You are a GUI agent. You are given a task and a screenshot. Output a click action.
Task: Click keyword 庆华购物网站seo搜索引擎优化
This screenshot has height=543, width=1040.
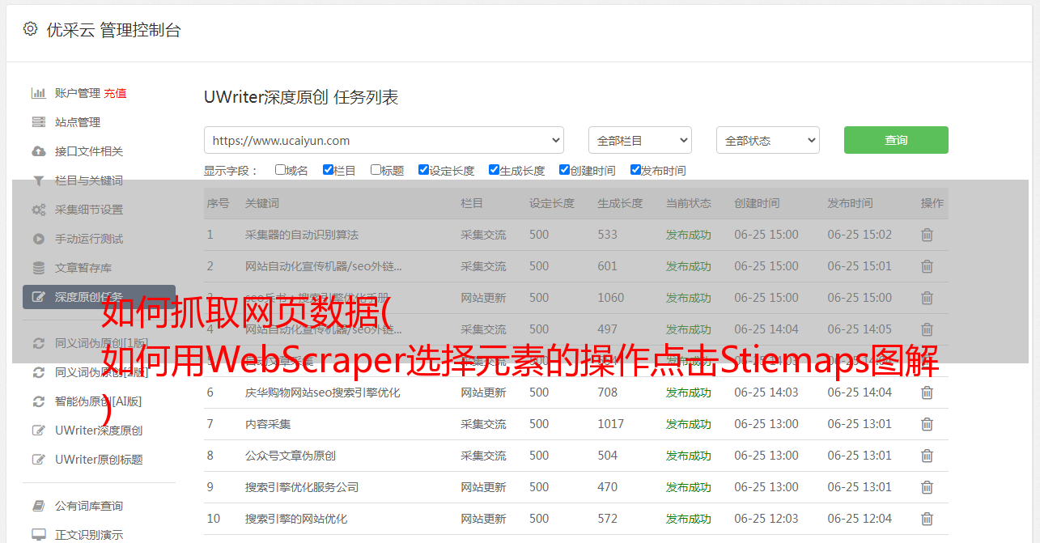pyautogui.click(x=323, y=392)
